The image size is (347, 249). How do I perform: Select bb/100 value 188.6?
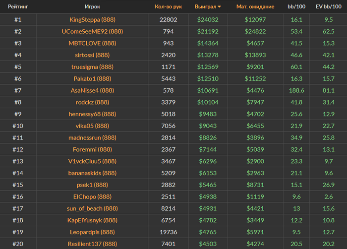pos(296,90)
